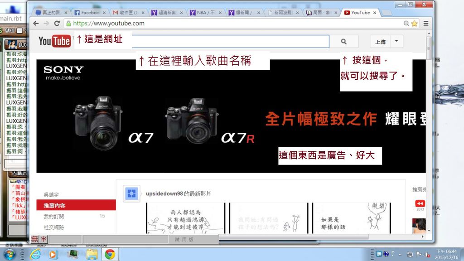Click the page vertical scrollbar thumb
The image size is (464, 261).
tap(429, 48)
